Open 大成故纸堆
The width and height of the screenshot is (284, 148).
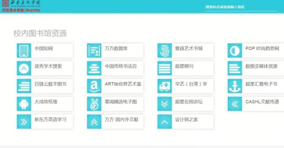(46, 102)
